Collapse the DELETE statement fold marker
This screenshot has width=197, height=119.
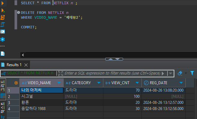tap(19, 12)
